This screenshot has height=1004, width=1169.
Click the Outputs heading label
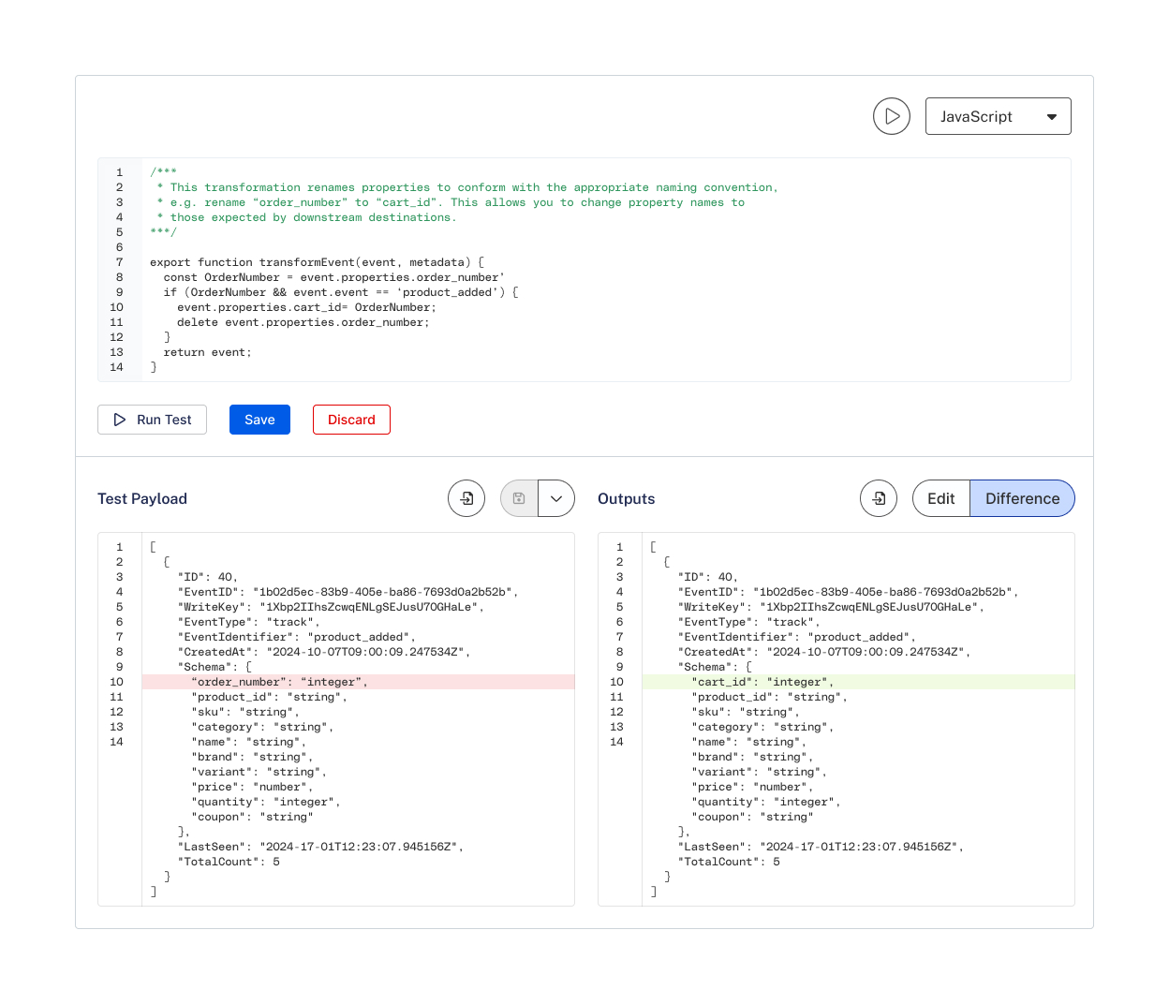click(627, 498)
